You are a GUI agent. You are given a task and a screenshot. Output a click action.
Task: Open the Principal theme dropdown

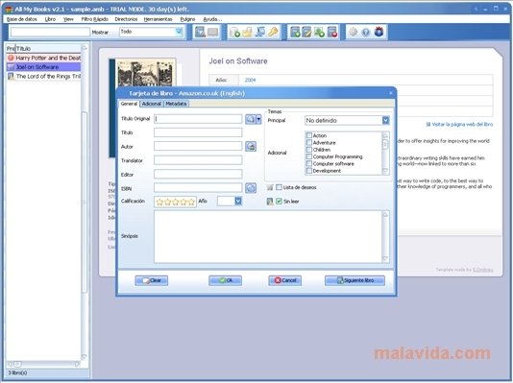[x=386, y=120]
